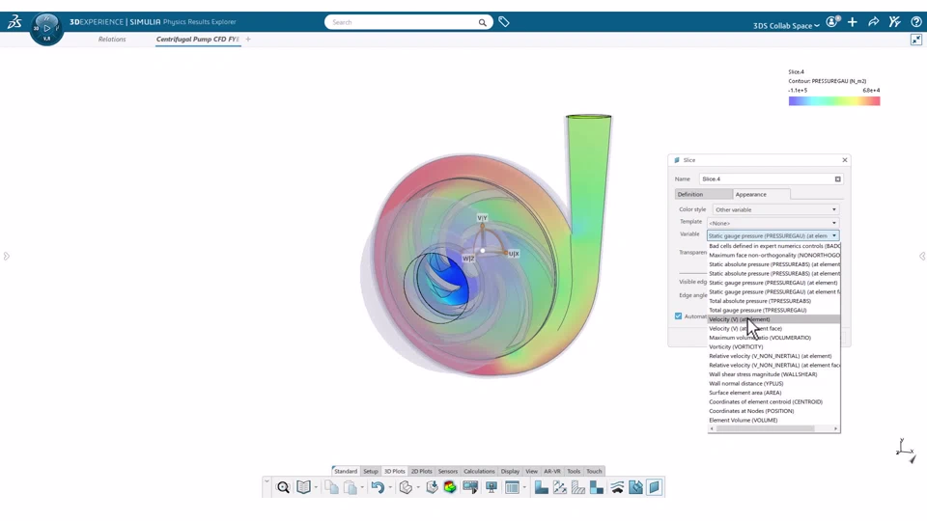Open the Setup toolbar tab

[x=371, y=472]
